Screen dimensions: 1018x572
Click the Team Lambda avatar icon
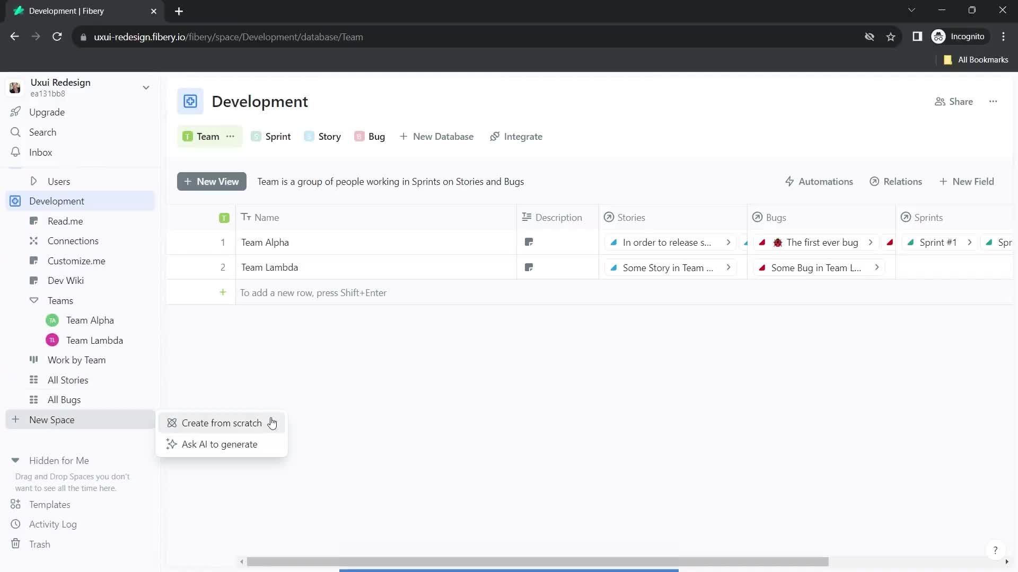tap(52, 340)
